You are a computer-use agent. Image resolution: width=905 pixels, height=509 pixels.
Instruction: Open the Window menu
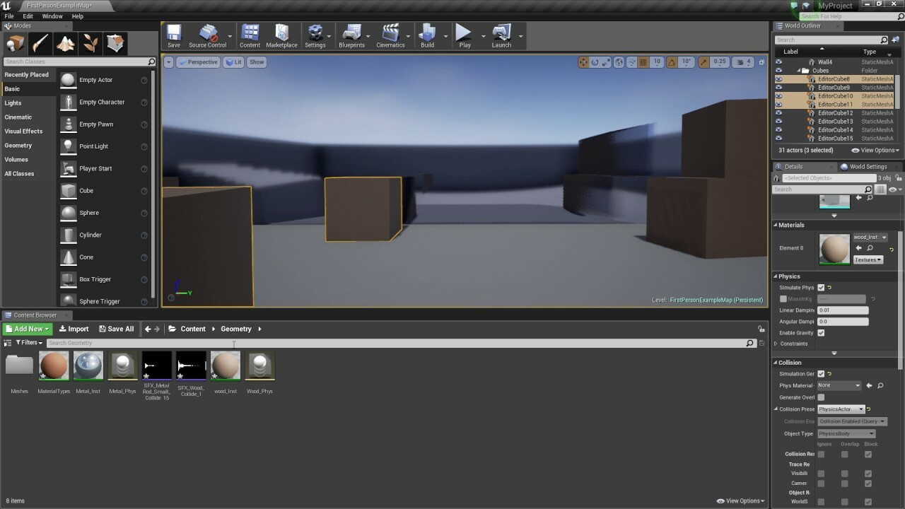52,16
